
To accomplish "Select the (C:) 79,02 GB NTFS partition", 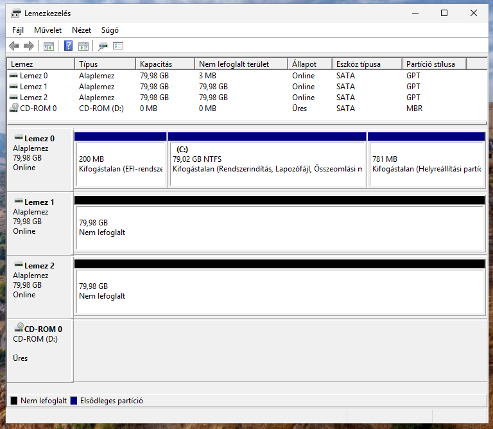I will pos(267,160).
